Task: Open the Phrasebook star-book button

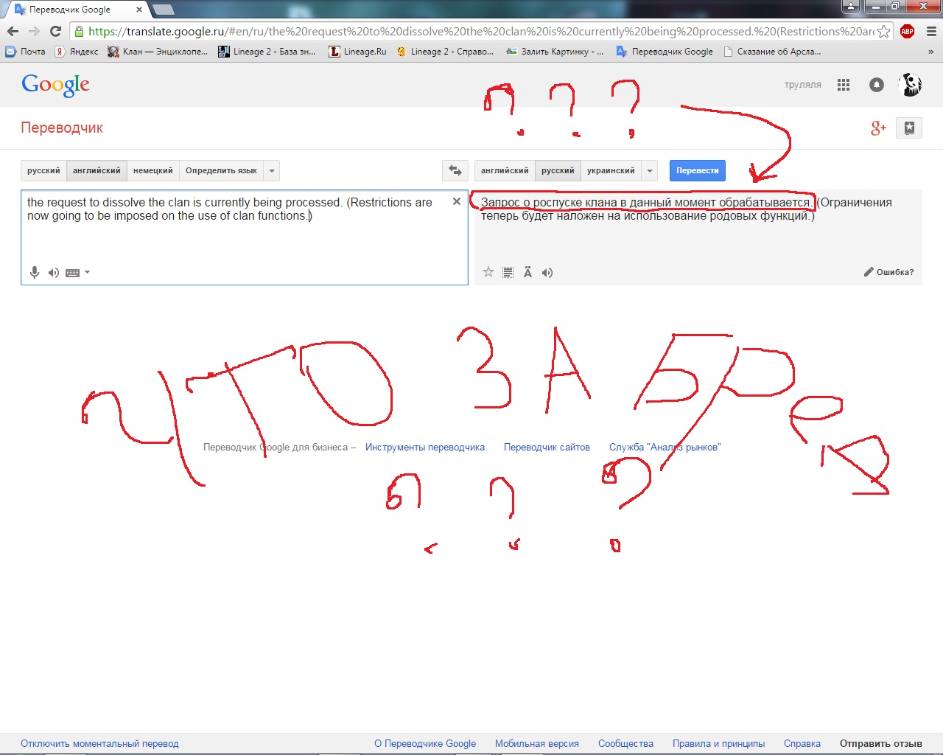Action: [909, 128]
